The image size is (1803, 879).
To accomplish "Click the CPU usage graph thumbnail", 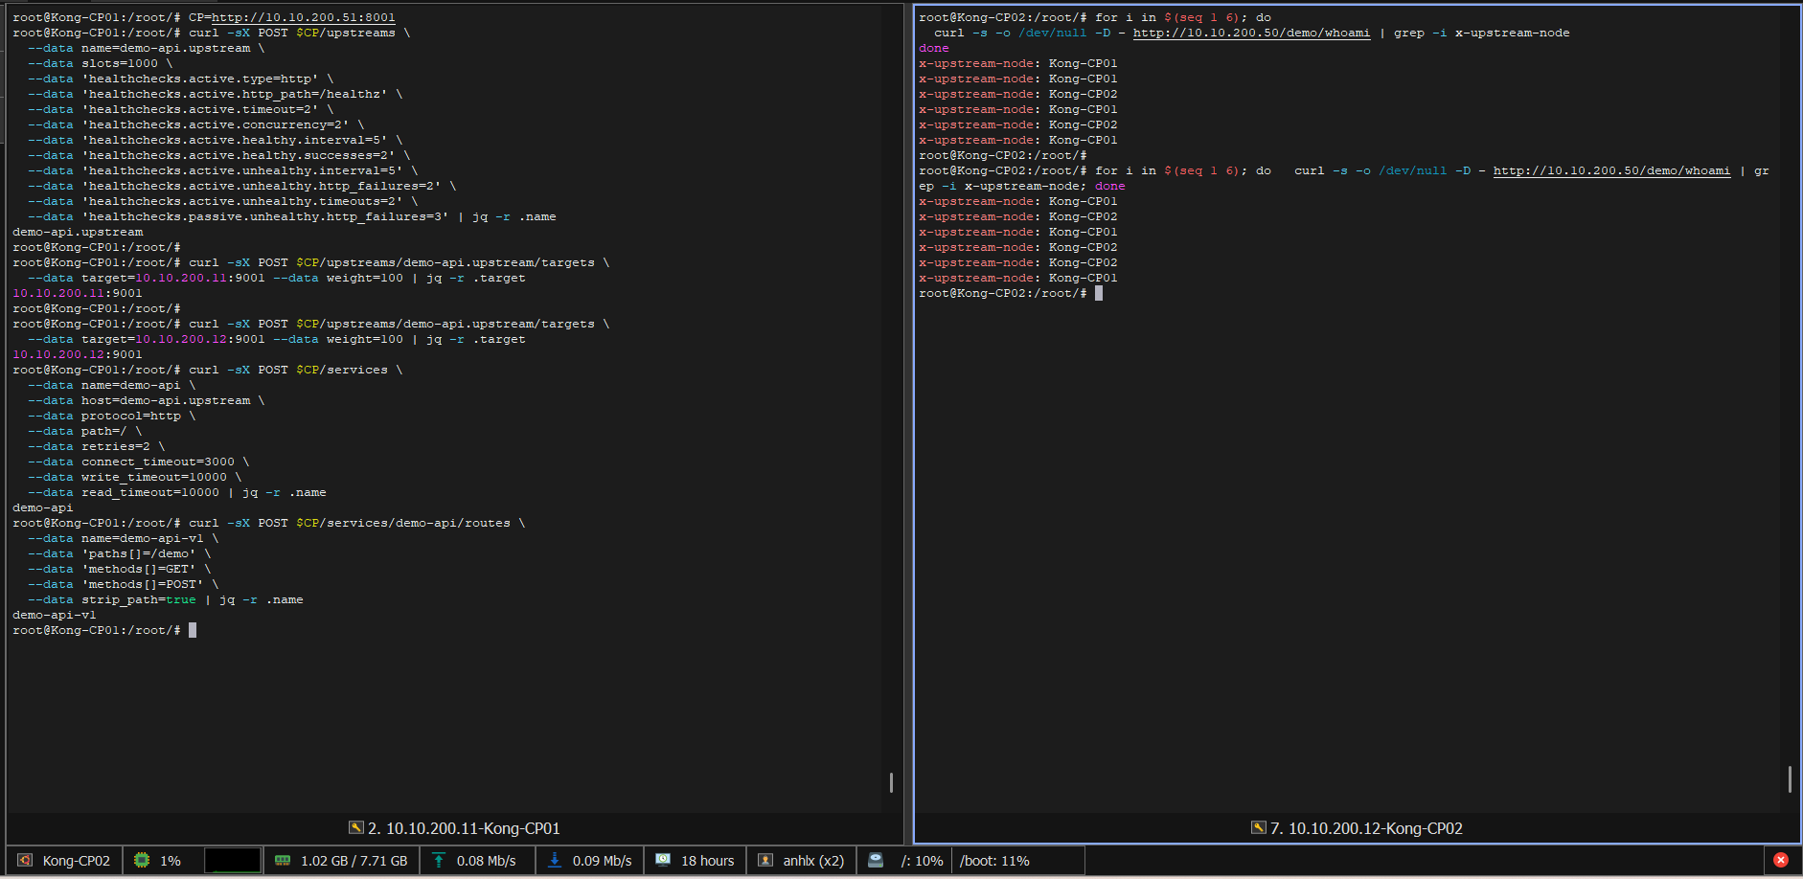I will pos(233,861).
